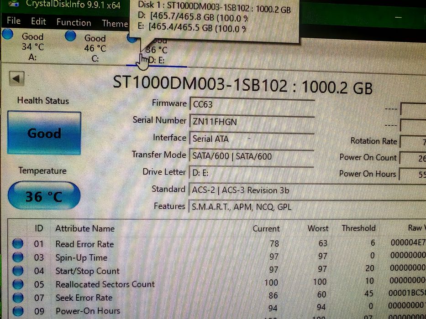Select the Spin-Up Time row text

pyautogui.click(x=81, y=257)
